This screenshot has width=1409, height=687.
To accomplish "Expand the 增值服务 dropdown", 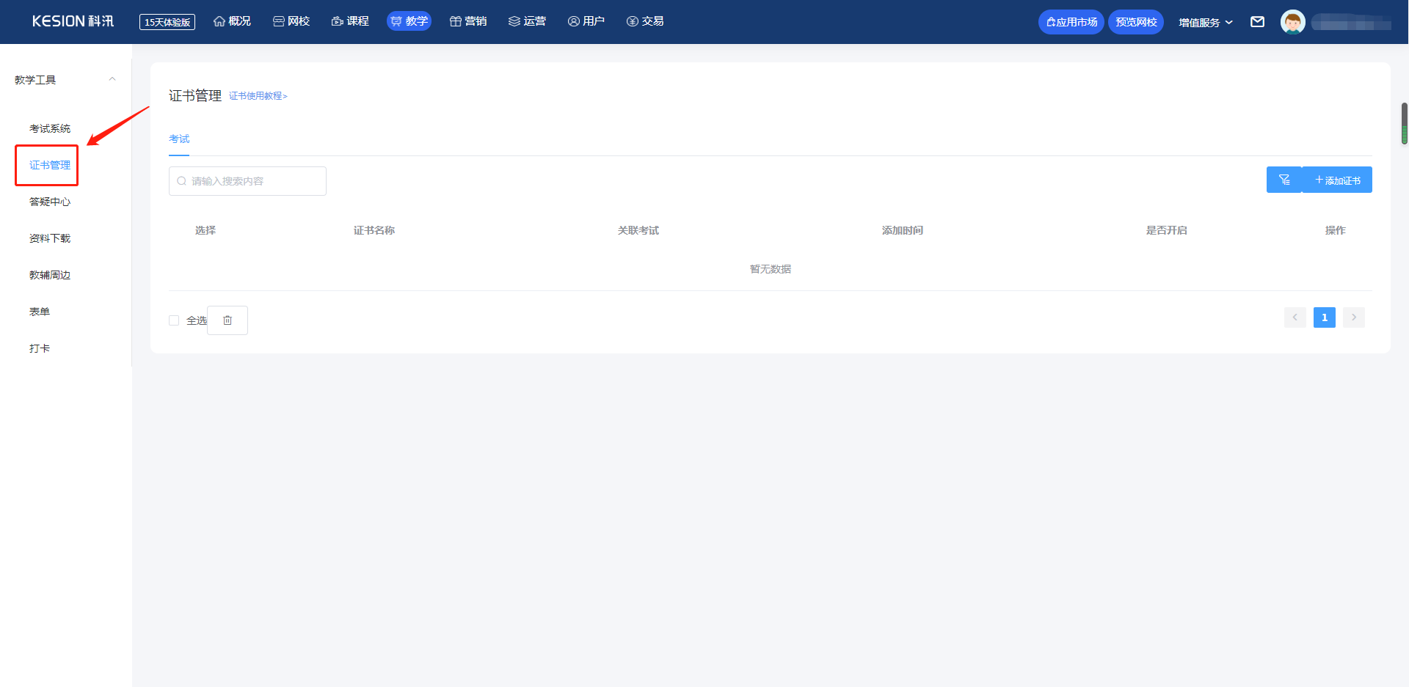I will click(x=1205, y=22).
